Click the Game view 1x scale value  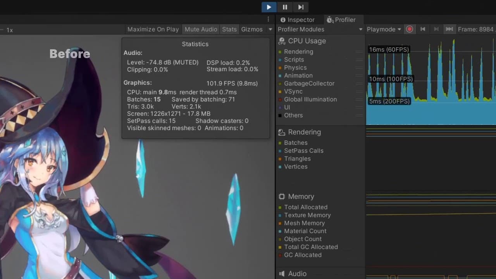(10, 30)
